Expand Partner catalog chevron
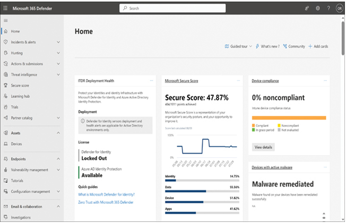Image resolution: width=346 pixels, height=223 pixels. 58,118
